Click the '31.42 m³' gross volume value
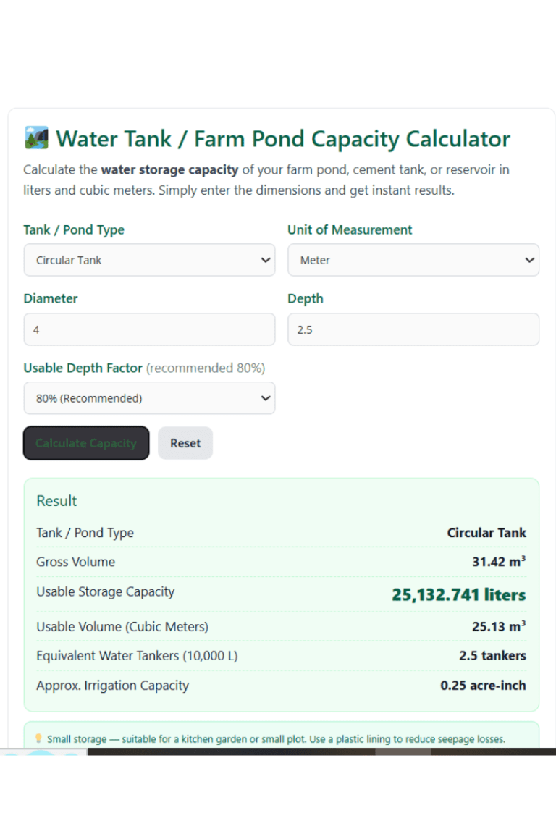 tap(499, 562)
